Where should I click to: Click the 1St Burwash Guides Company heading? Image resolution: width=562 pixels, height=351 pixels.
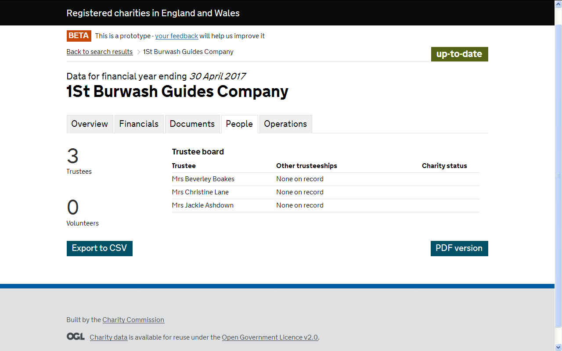[x=177, y=92]
